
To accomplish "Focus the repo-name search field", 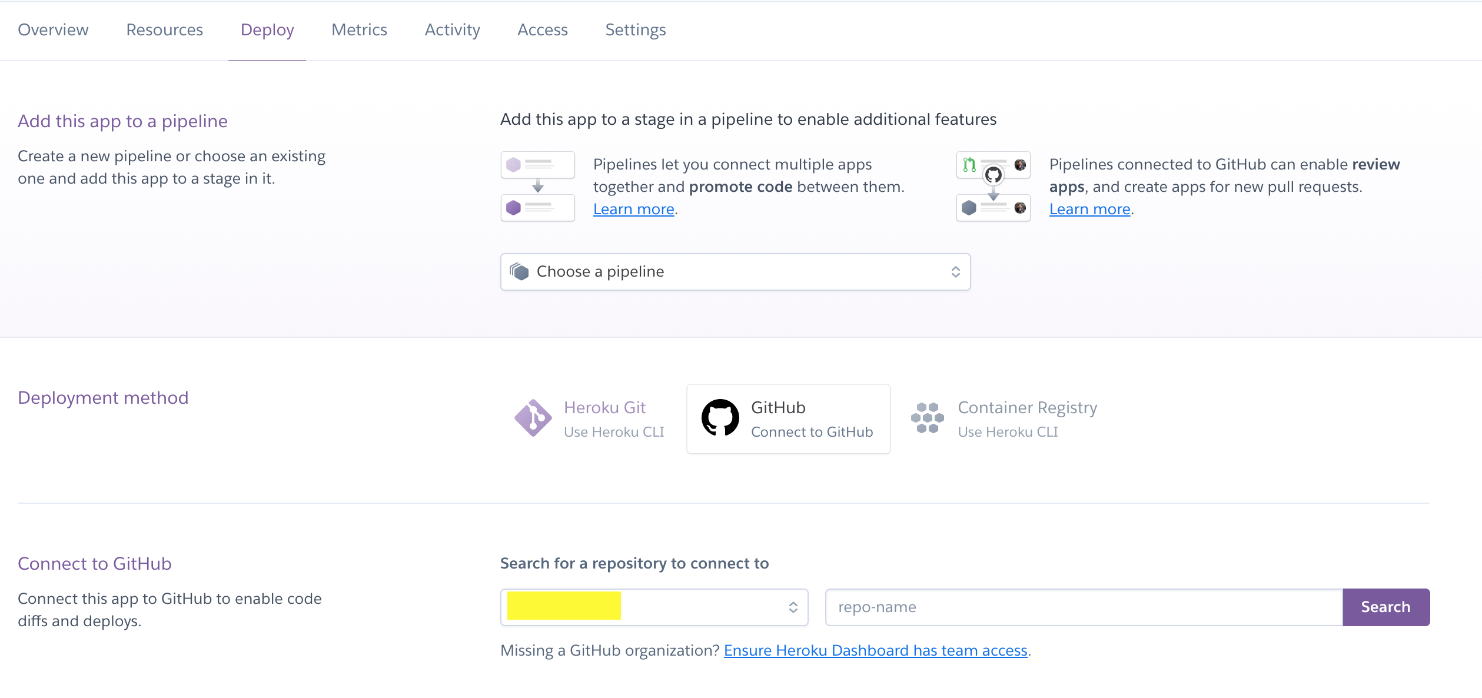I will pyautogui.click(x=1083, y=607).
